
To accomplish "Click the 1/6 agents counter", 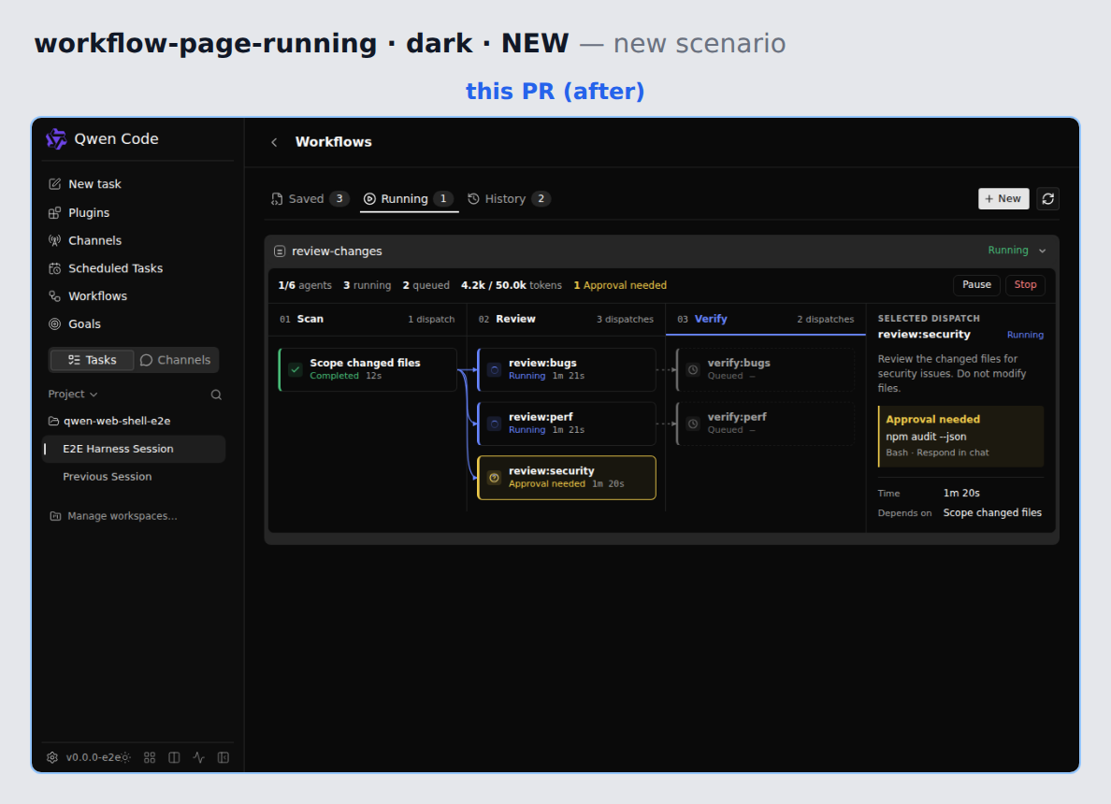I will [x=305, y=285].
